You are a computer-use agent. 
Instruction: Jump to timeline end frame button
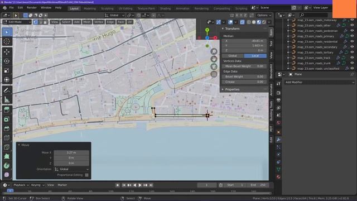151,185
